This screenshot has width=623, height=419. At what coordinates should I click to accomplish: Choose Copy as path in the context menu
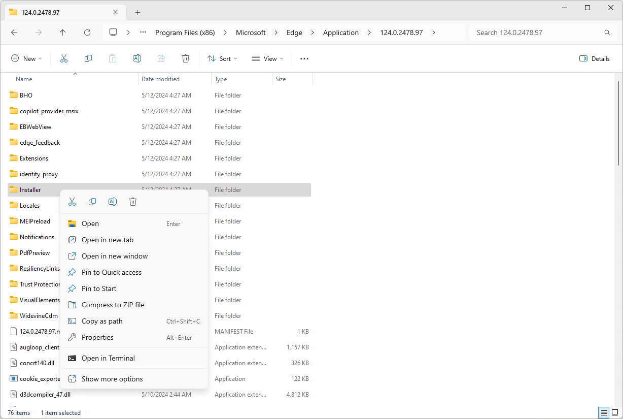(x=102, y=321)
